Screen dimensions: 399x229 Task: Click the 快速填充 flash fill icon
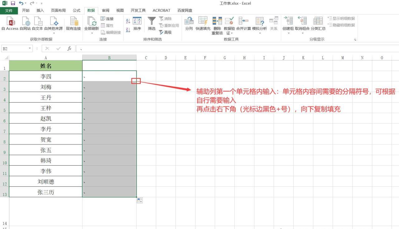(x=203, y=21)
